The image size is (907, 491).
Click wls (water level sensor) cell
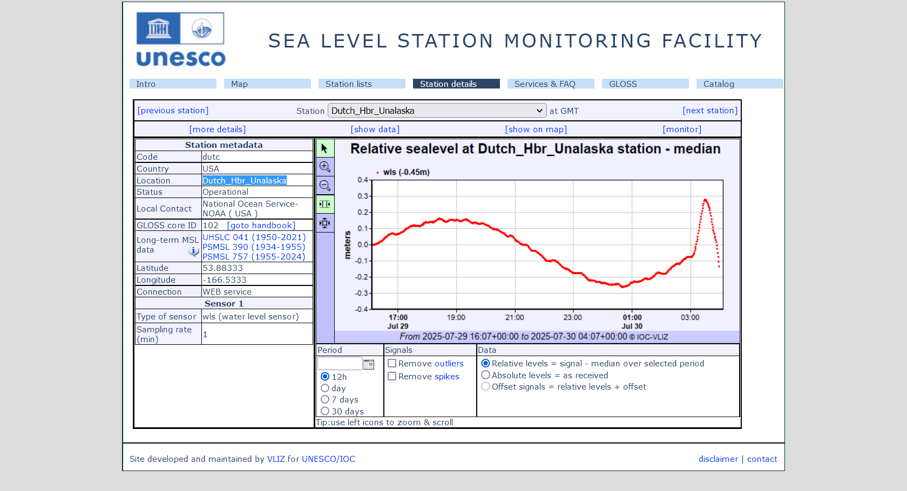point(257,317)
